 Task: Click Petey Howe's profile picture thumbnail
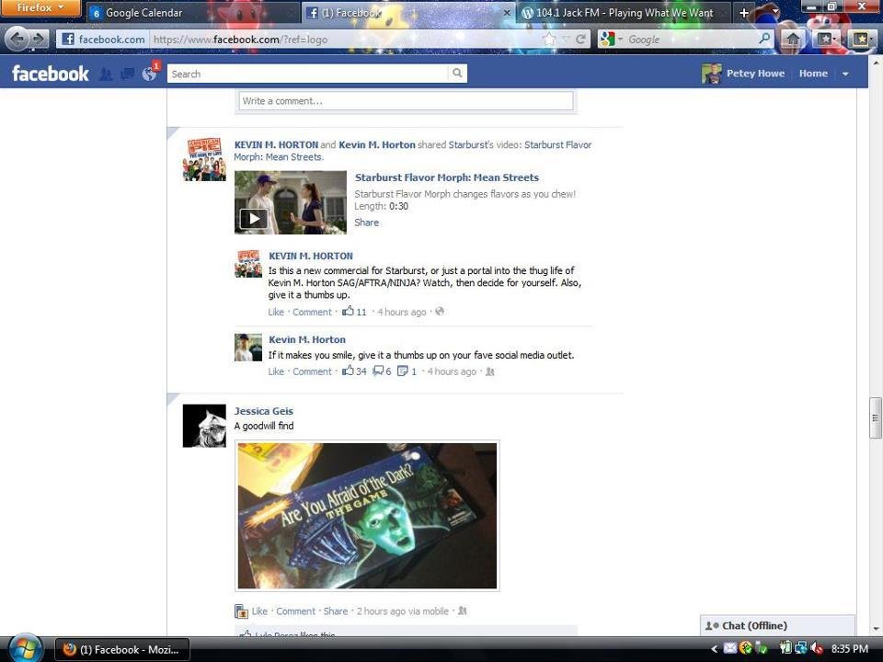[712, 74]
